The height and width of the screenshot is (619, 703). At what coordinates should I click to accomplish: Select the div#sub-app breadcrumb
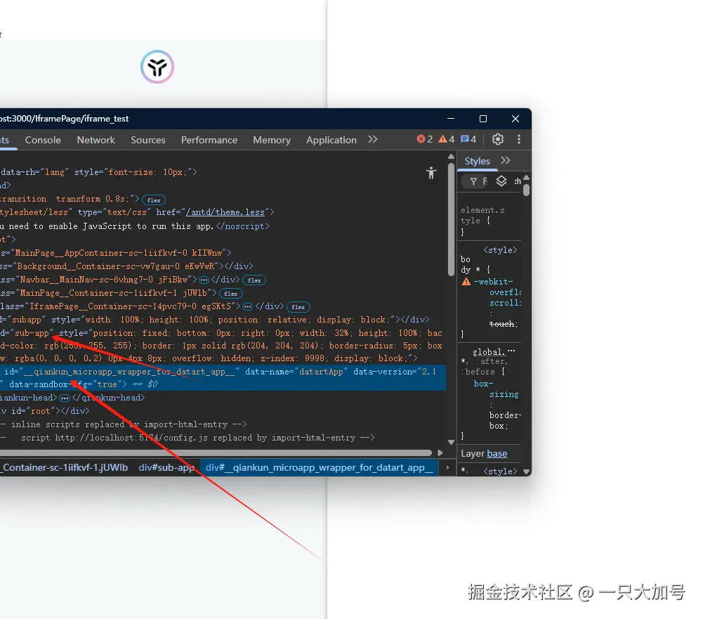click(166, 467)
